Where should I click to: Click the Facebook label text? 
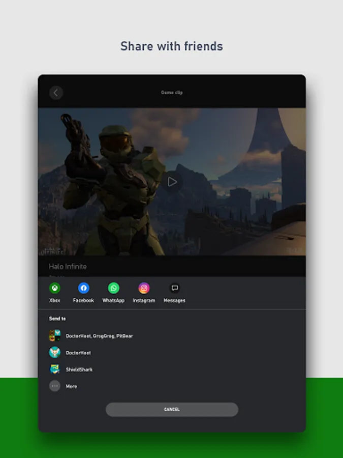(x=83, y=300)
